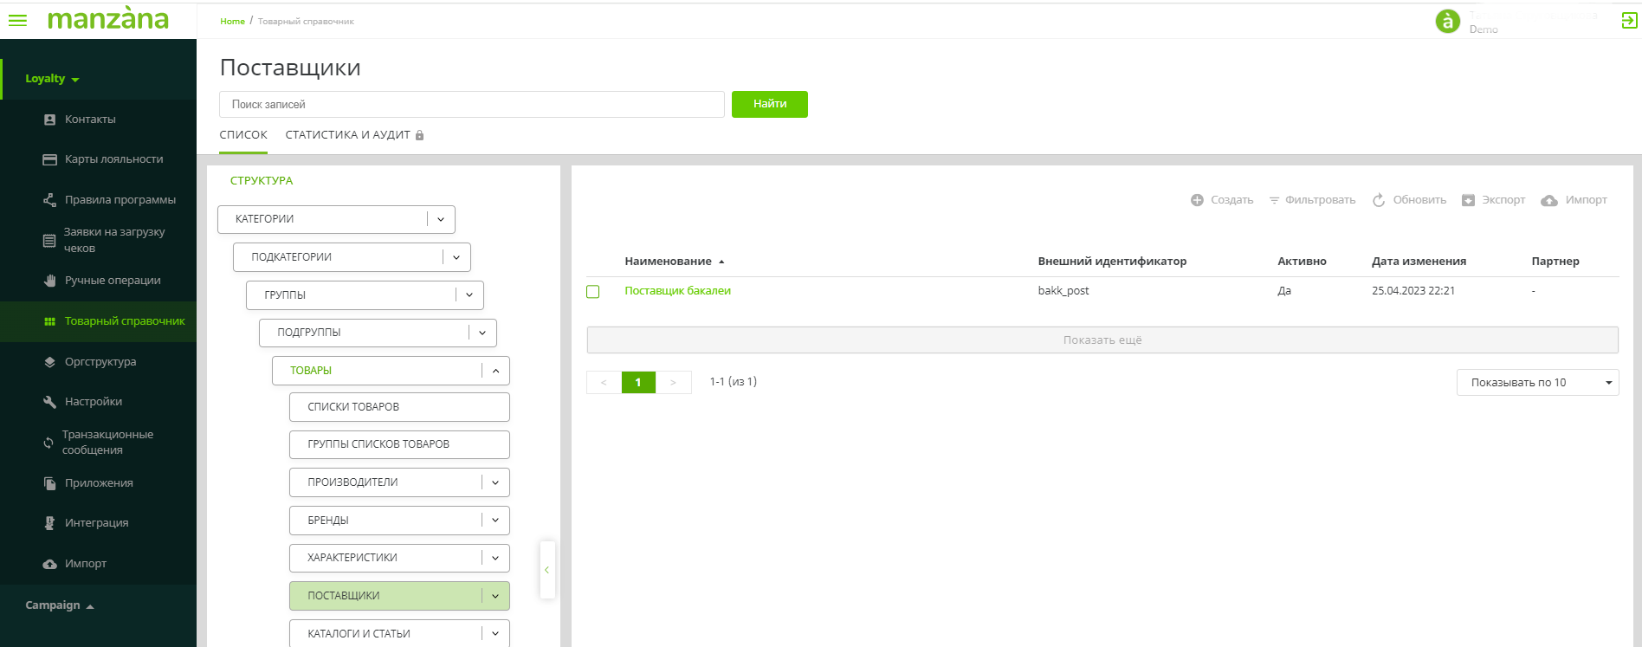Expand the БРЕНДЫ chevron
This screenshot has width=1642, height=647.
tap(495, 521)
